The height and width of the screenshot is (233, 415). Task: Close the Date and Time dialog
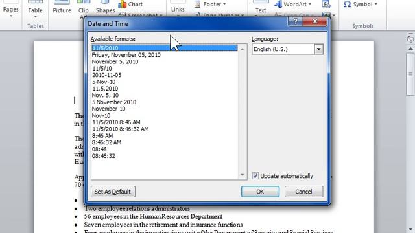click(314, 21)
